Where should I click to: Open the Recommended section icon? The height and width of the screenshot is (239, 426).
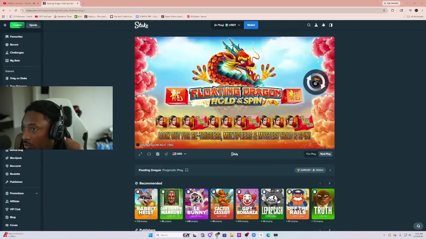point(136,183)
